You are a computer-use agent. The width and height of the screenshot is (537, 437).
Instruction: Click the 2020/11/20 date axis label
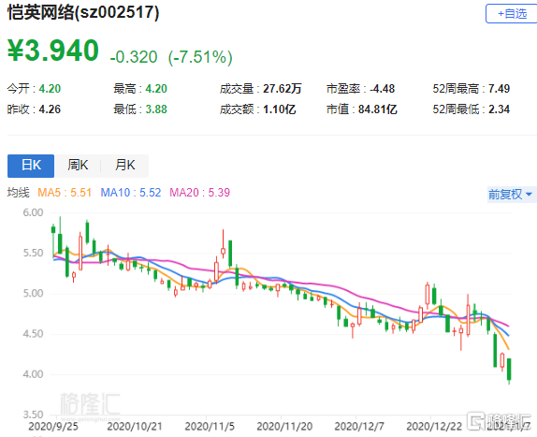[284, 427]
